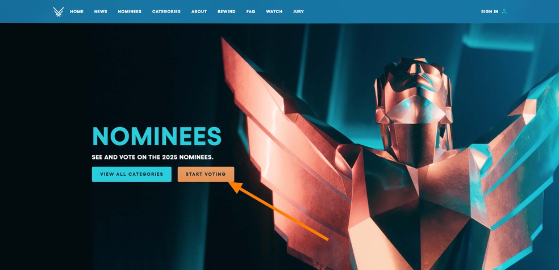Select CATEGORIES in the top navigation
559x270 pixels.
[166, 12]
